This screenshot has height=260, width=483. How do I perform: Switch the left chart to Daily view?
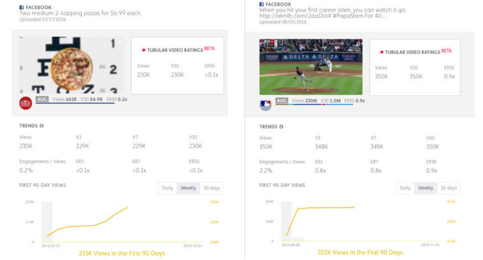pos(167,188)
